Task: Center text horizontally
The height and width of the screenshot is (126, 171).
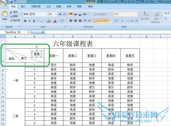Action: (75, 21)
